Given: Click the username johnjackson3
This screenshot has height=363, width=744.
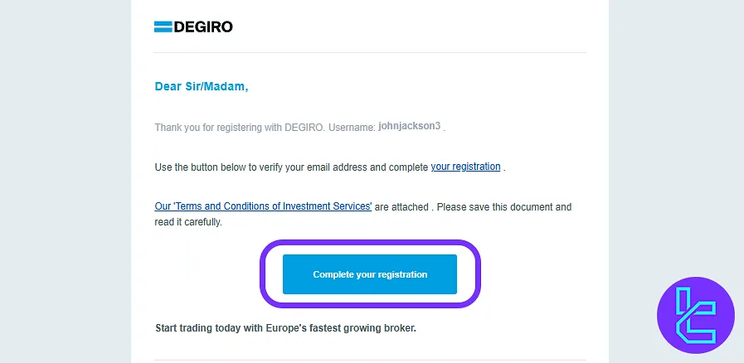Looking at the screenshot, I should (410, 127).
